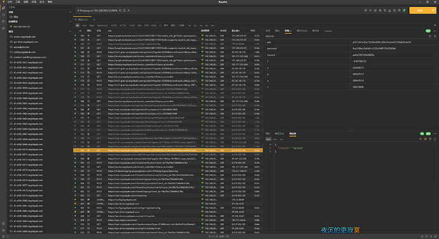Click the pencil icon to edit proxy settings

click(129, 11)
